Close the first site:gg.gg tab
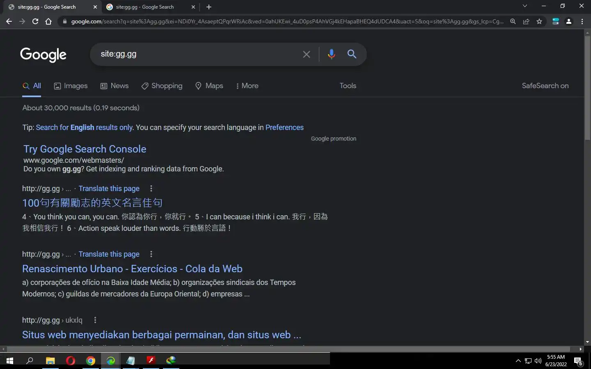The image size is (591, 369). point(95,7)
